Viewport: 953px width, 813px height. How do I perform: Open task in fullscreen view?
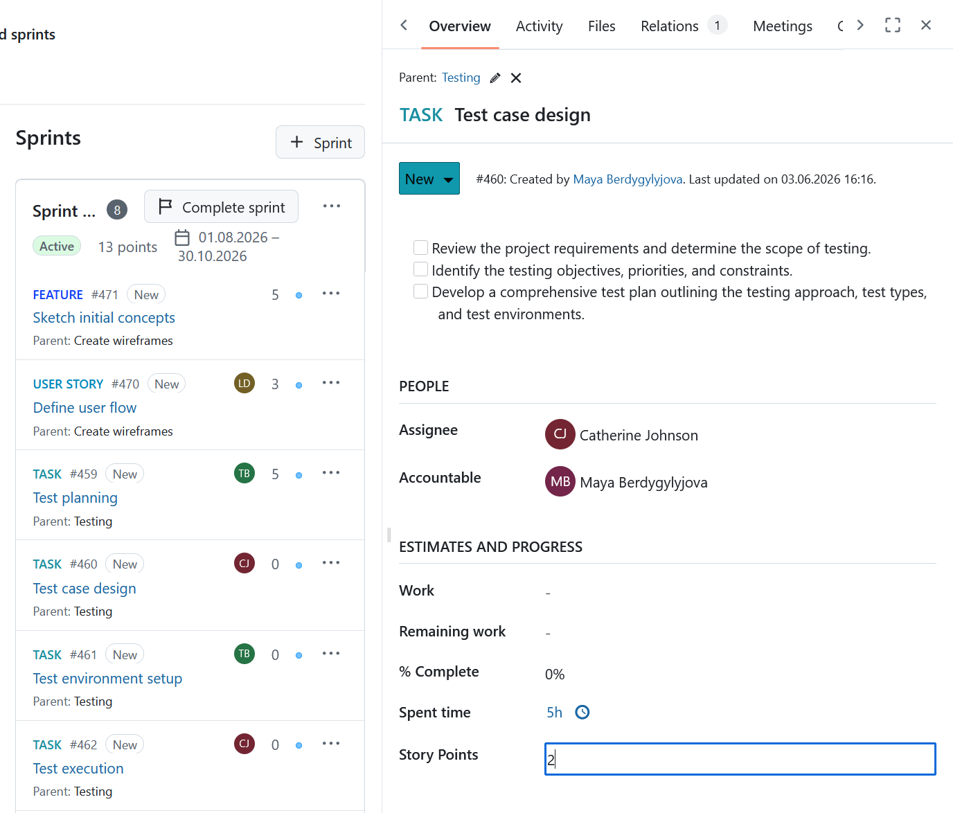point(893,26)
